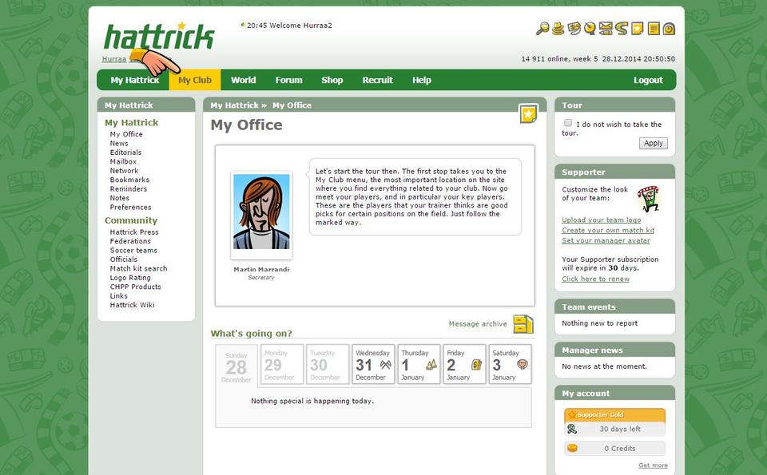
Task: Click the hat and coins icon in header
Action: point(558,29)
